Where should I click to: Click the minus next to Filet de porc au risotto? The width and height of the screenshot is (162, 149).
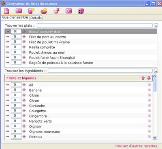coord(7,37)
